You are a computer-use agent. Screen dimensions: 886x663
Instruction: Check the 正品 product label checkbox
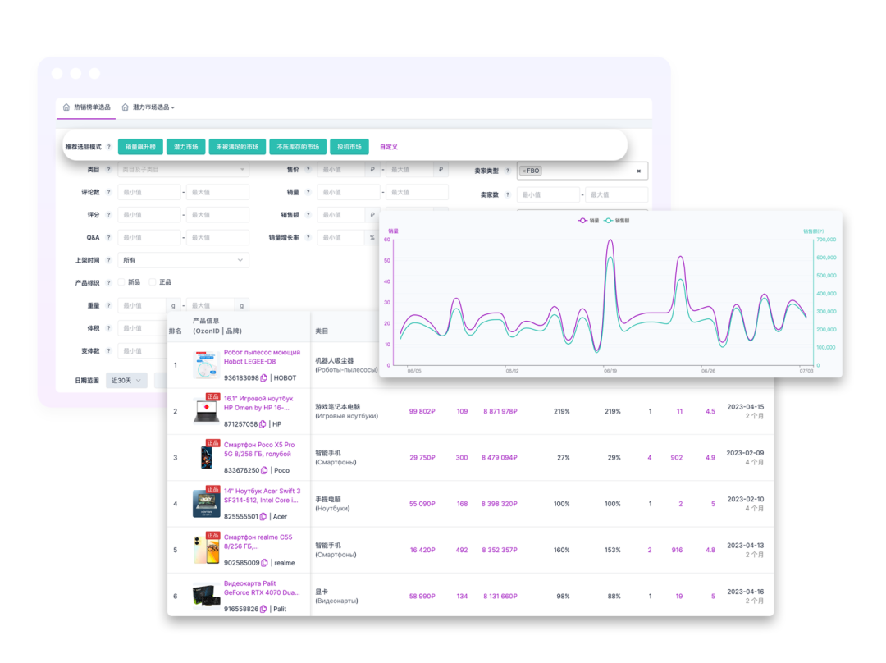click(152, 282)
